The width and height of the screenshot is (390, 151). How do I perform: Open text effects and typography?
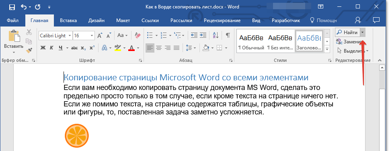104,48
